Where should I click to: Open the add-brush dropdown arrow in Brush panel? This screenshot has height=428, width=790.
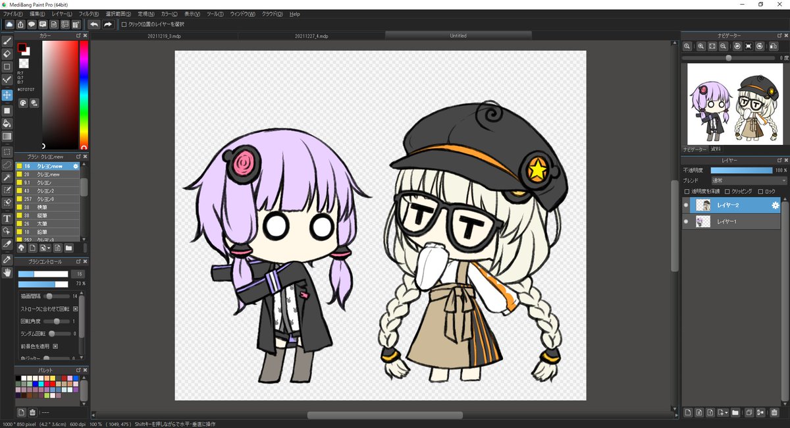click(48, 248)
